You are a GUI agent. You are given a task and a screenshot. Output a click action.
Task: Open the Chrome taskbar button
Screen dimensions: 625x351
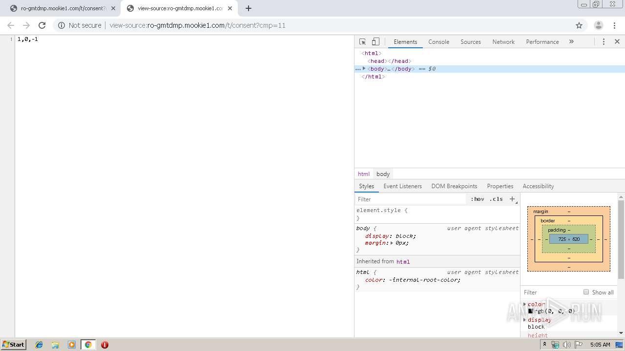(88, 345)
